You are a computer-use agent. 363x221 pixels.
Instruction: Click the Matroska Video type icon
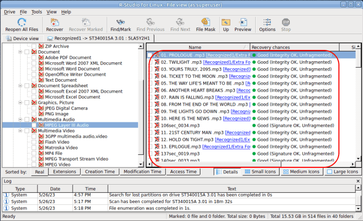pyautogui.click(x=41, y=148)
